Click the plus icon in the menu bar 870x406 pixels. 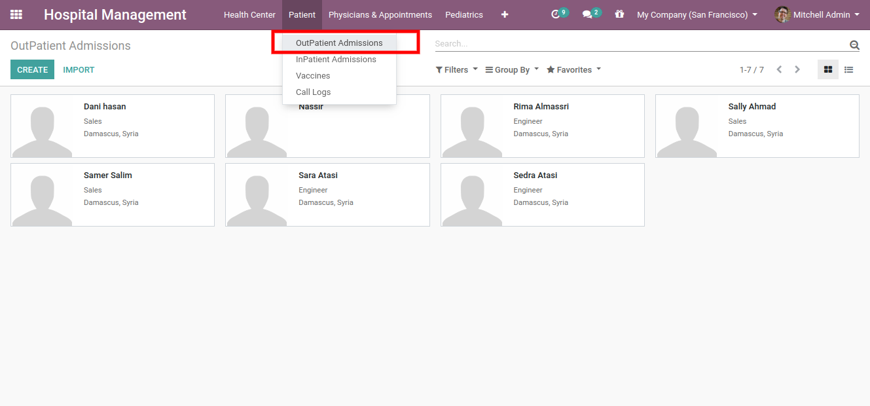point(505,14)
